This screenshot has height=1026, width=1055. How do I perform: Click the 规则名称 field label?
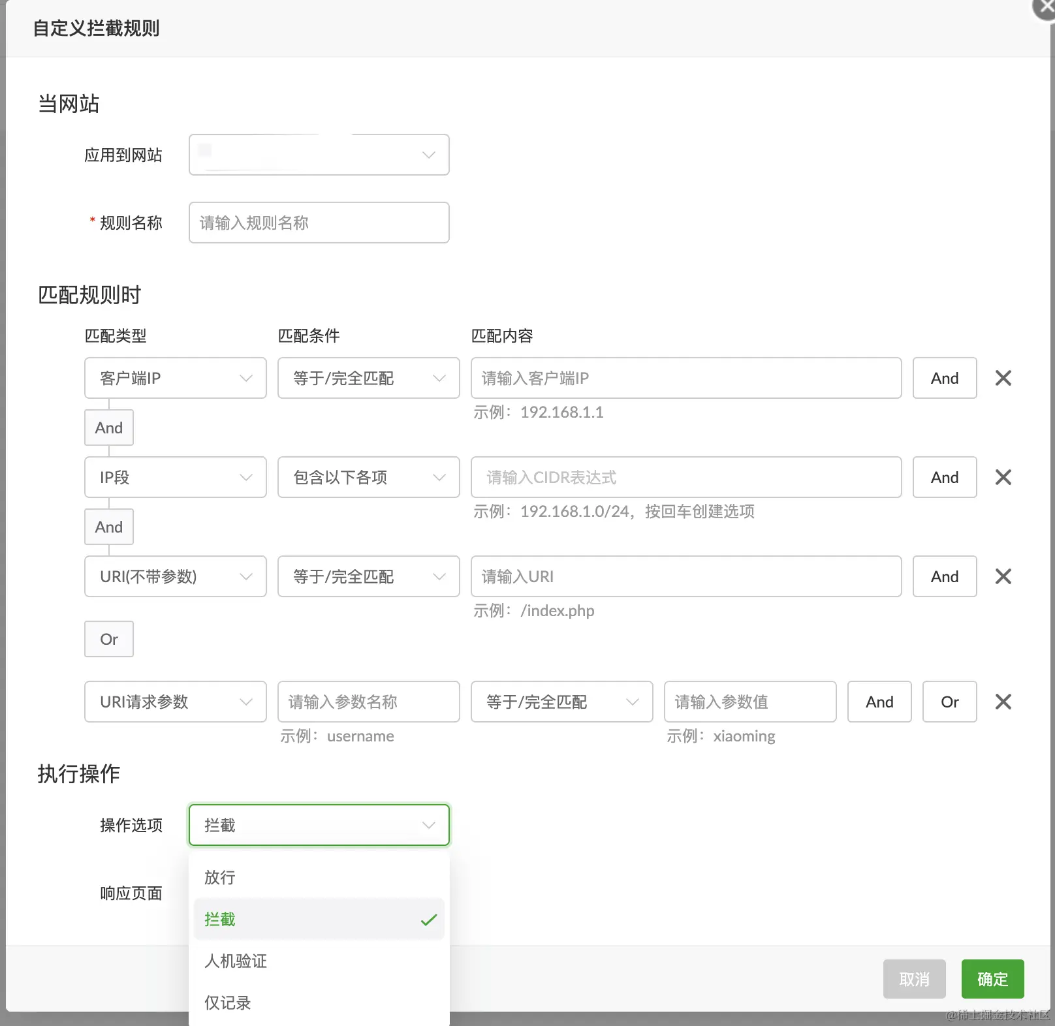(x=131, y=223)
